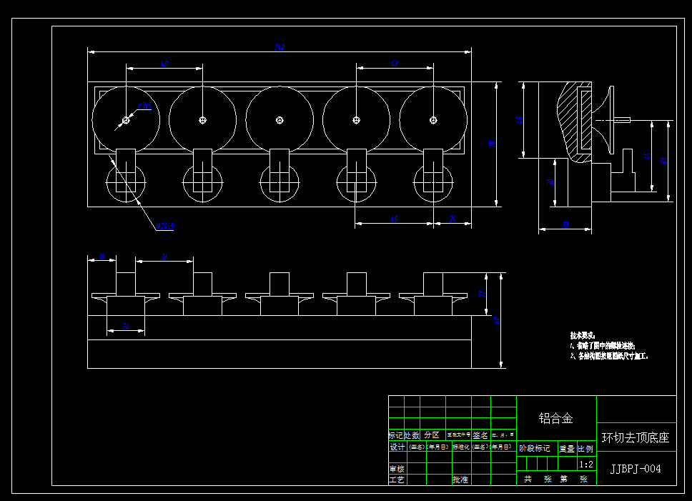Select the 33 width dimension in side view

click(565, 225)
